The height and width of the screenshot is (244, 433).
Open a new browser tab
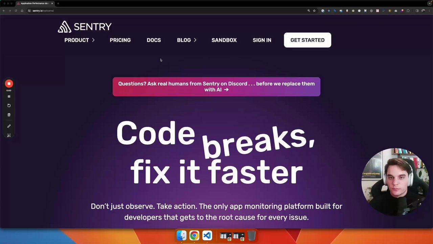pyautogui.click(x=58, y=3)
